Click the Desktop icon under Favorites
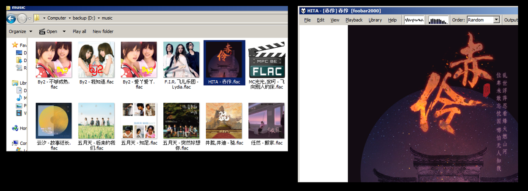 [19, 53]
